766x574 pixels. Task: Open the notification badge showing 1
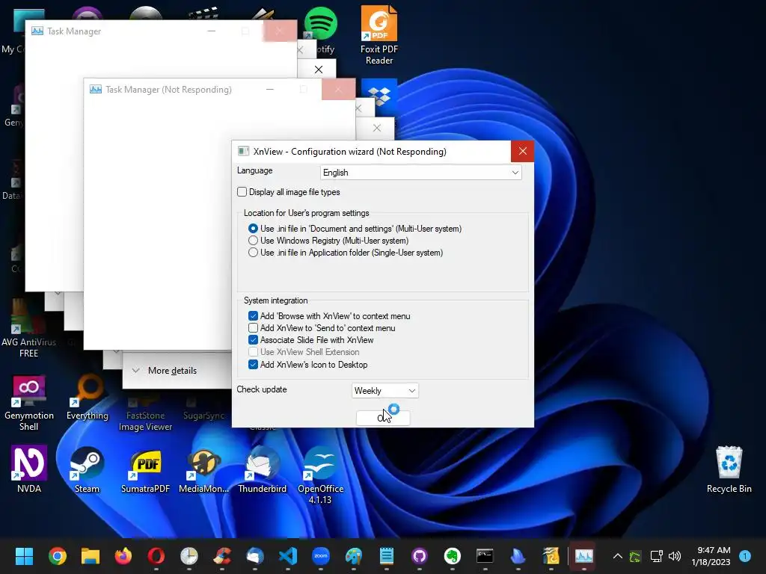[745, 556]
